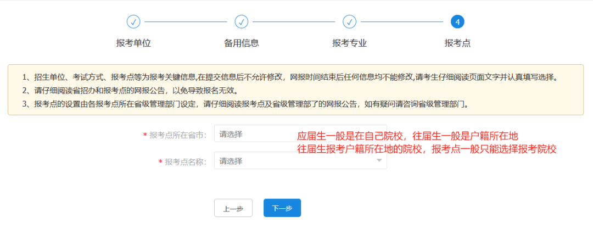Jump to the 报考专业 step label

tap(349, 43)
